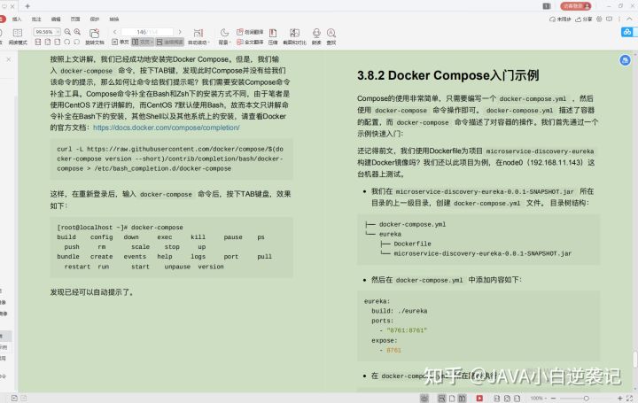Screen dimensions: 638x403
Task: Click the zoom in magnifier icon
Action: [x=77, y=32]
